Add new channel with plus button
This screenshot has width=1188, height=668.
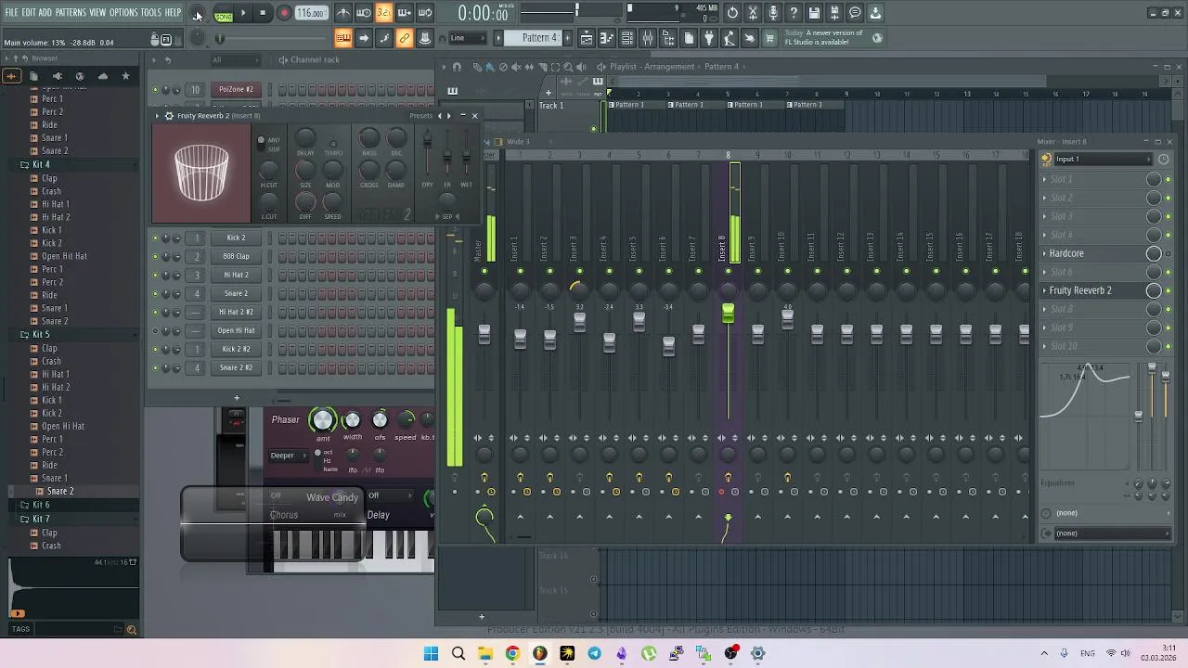point(237,398)
